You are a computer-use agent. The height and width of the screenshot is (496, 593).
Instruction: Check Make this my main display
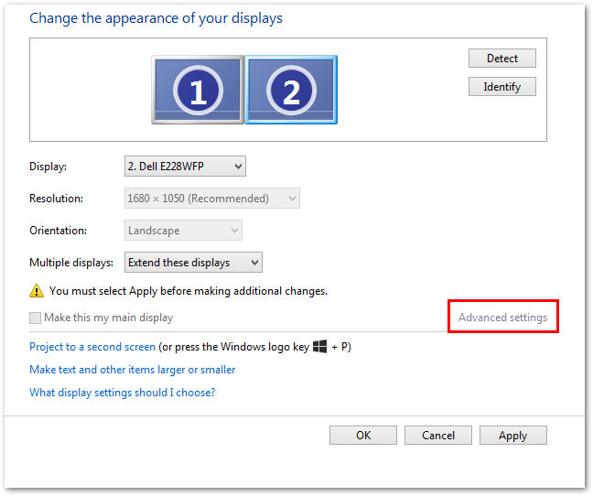[x=35, y=318]
